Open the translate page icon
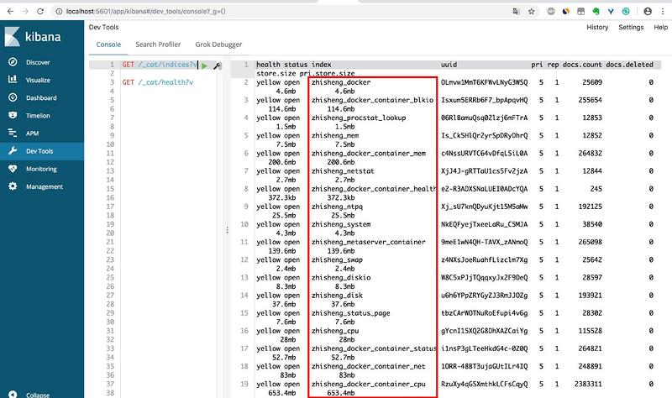Screen dimensions: 672x398 517,12
